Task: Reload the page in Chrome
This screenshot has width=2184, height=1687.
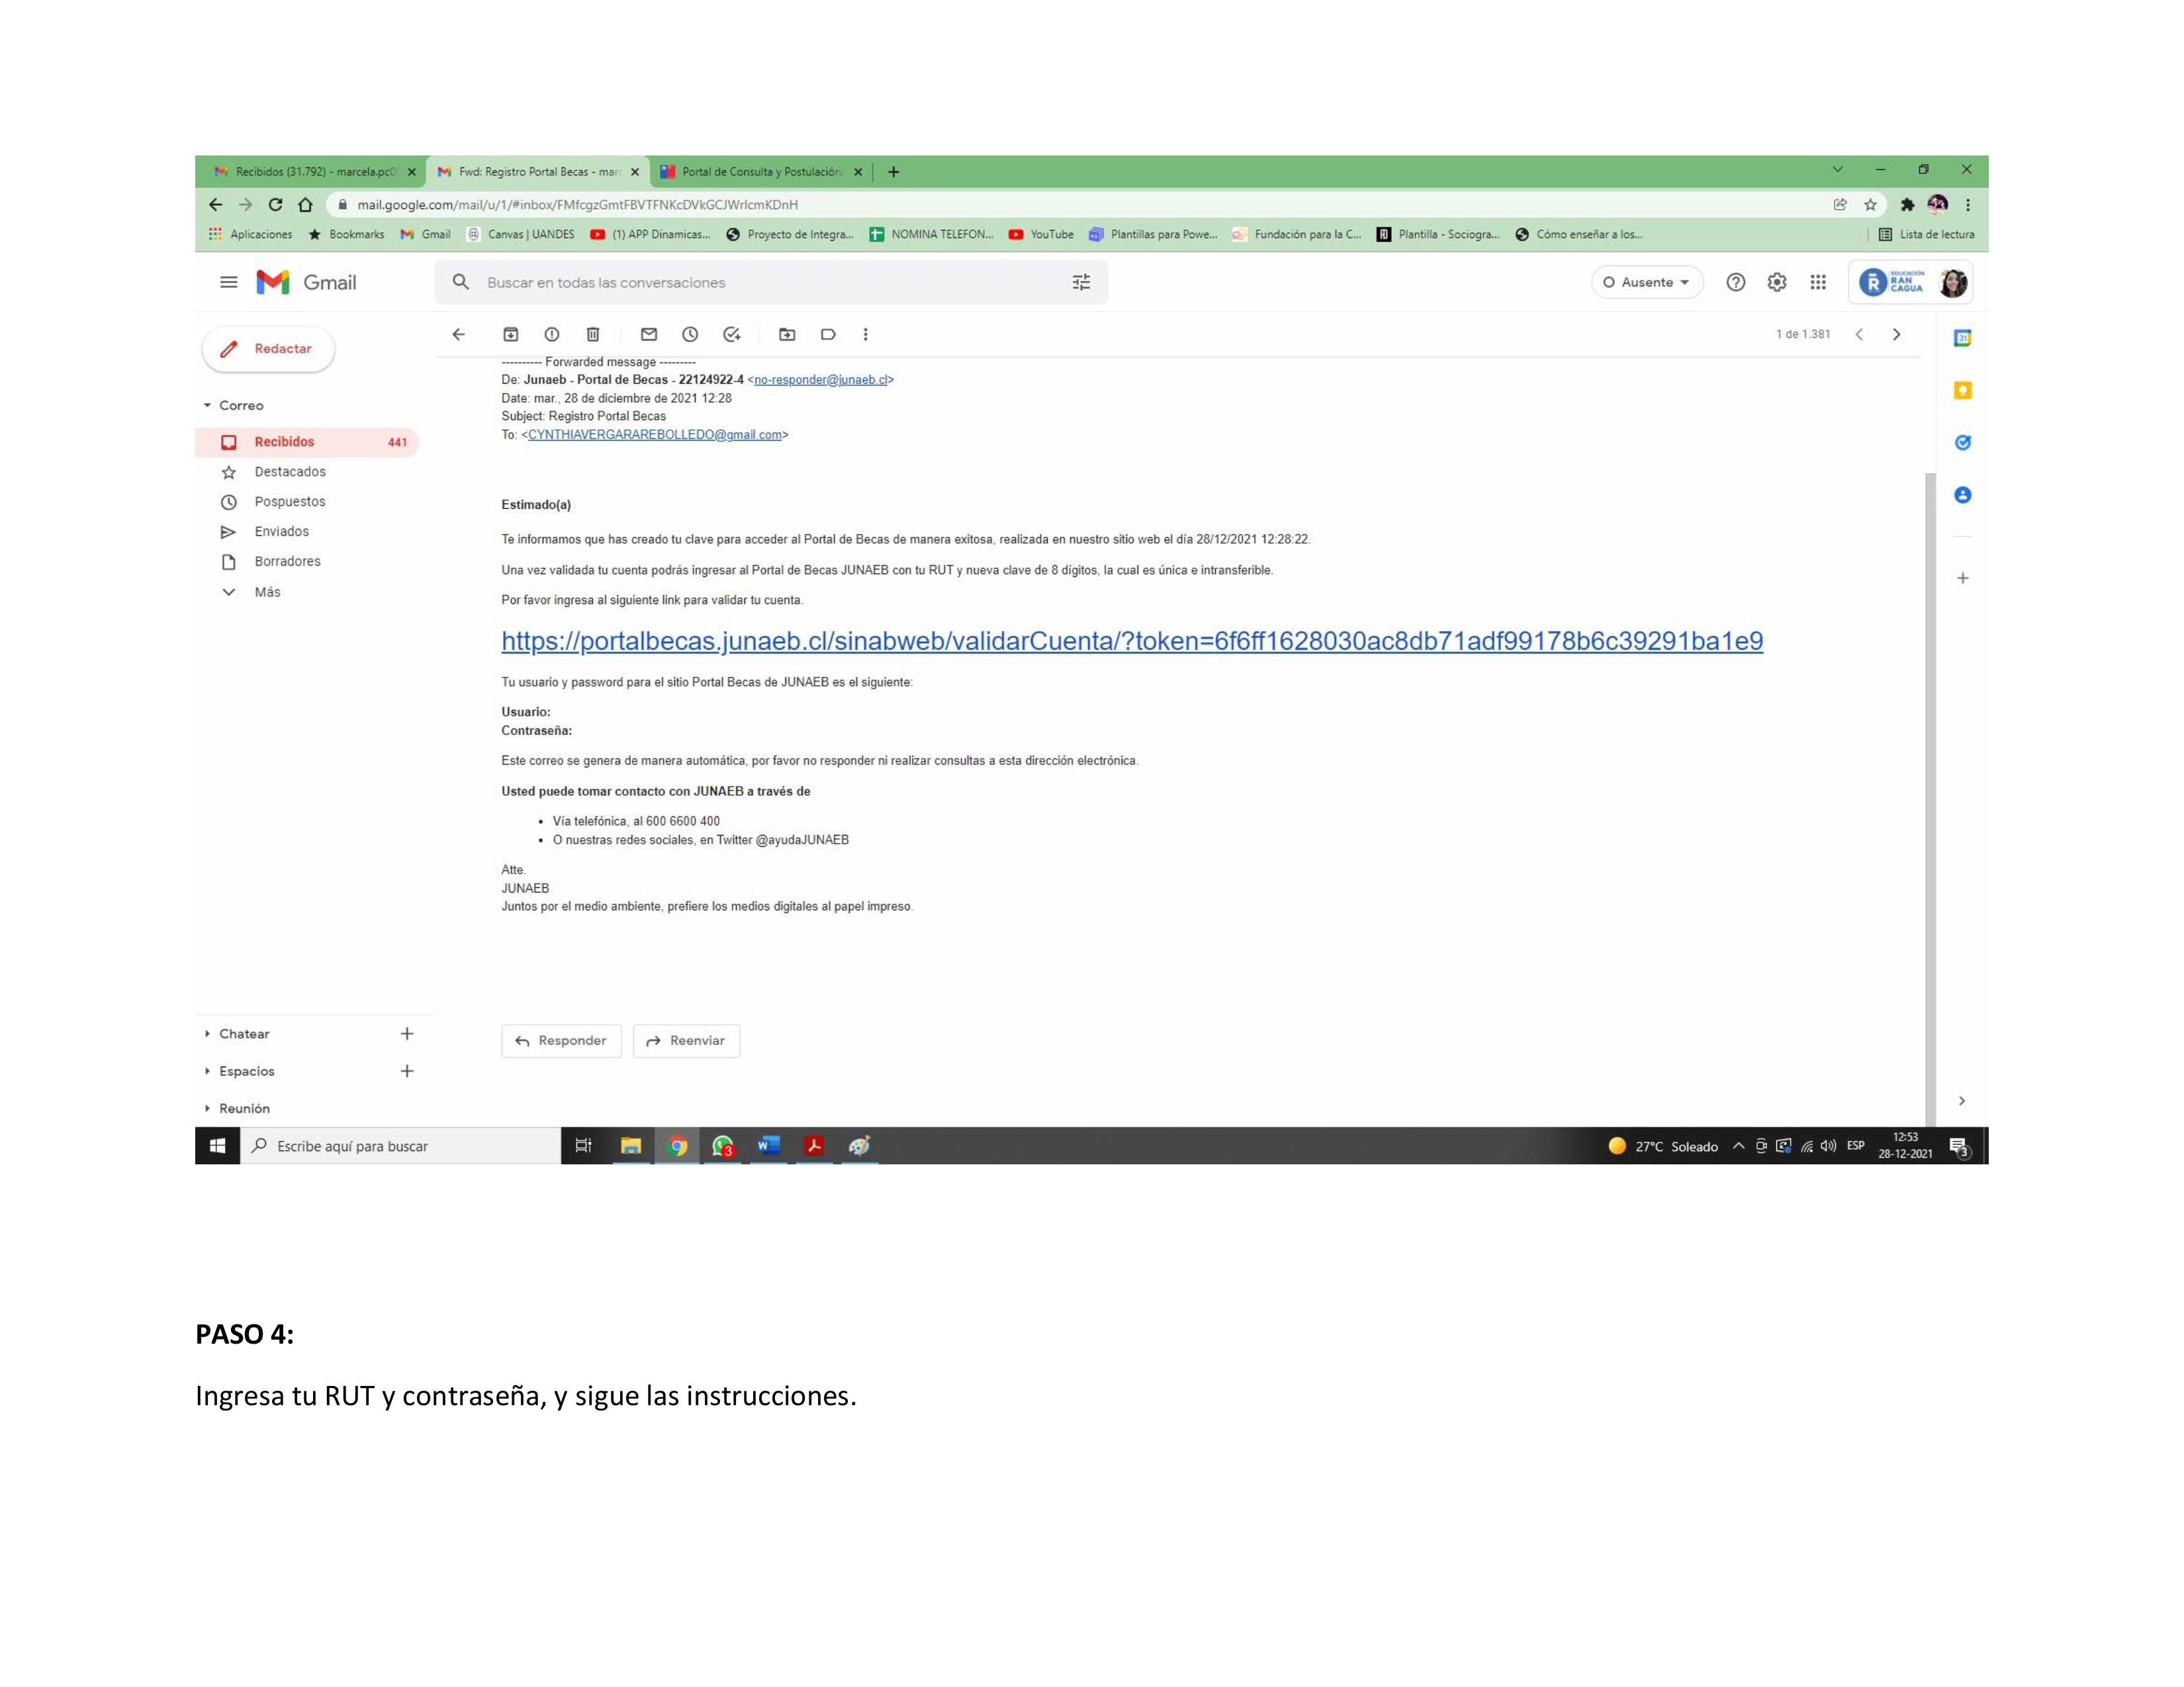Action: 275,205
